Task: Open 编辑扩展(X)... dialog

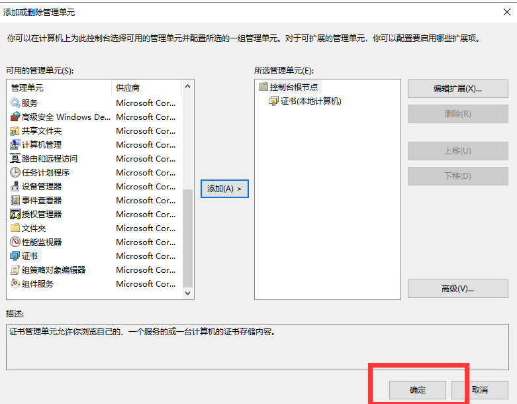Action: 457,88
